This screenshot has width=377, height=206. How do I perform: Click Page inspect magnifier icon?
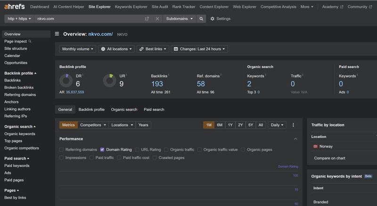30,41
